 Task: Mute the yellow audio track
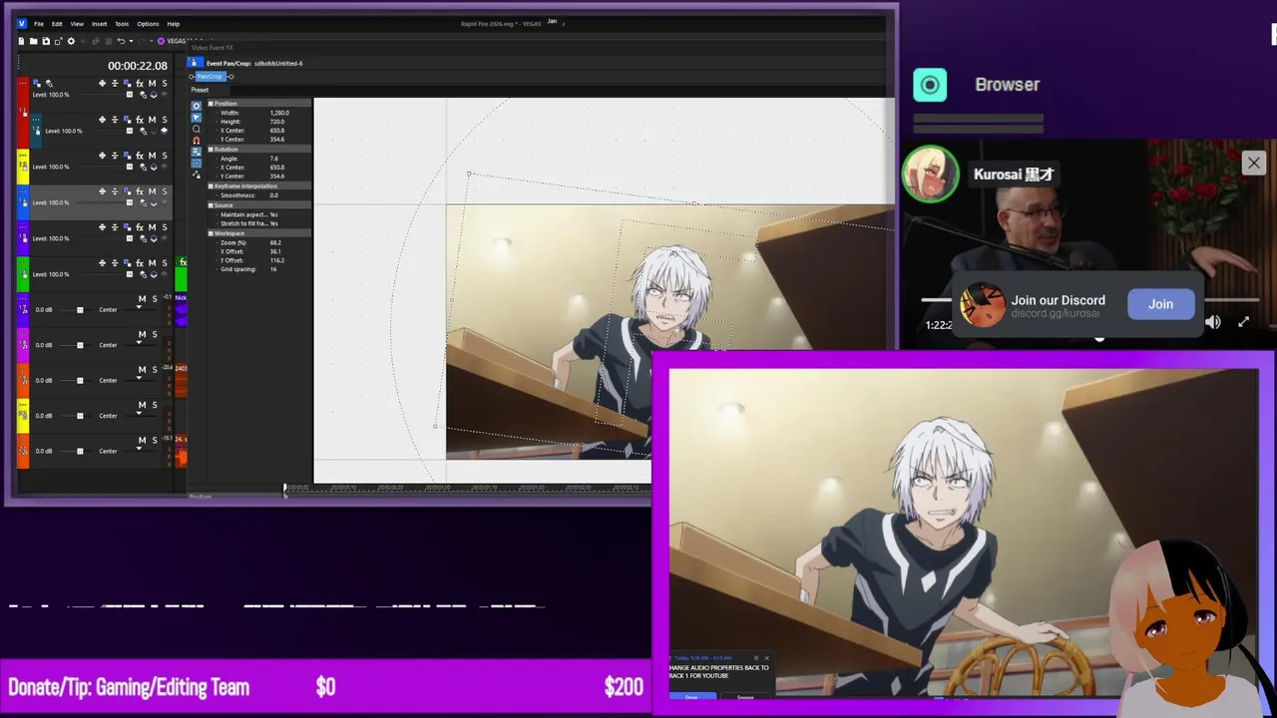(142, 405)
